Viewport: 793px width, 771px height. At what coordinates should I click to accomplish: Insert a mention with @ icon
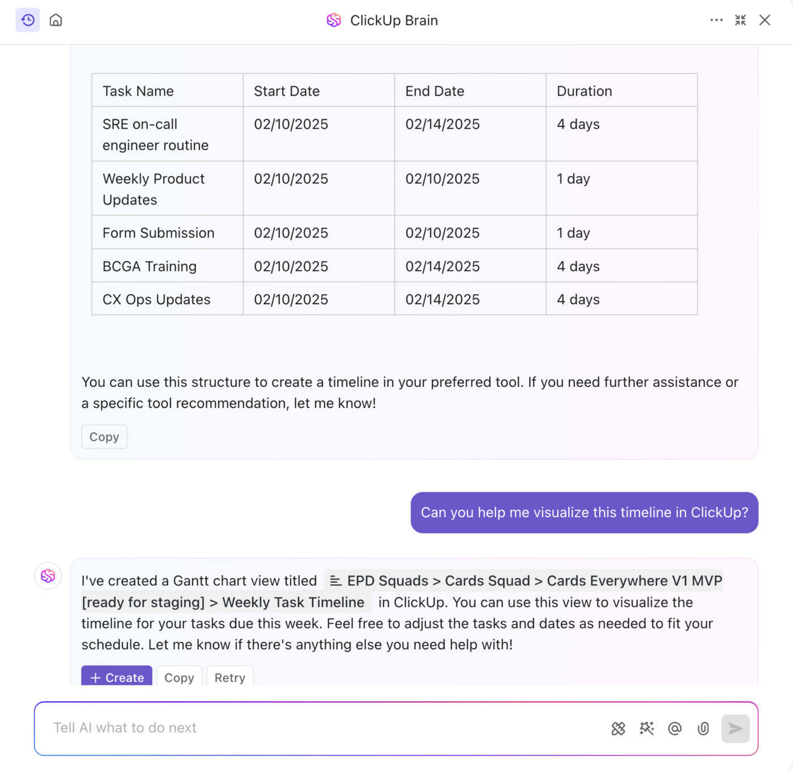(675, 729)
